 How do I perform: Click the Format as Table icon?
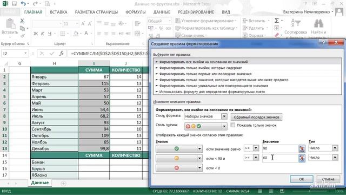(178, 28)
